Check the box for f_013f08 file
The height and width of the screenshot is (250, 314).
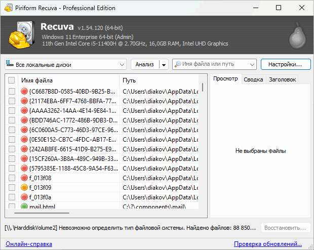[12, 178]
